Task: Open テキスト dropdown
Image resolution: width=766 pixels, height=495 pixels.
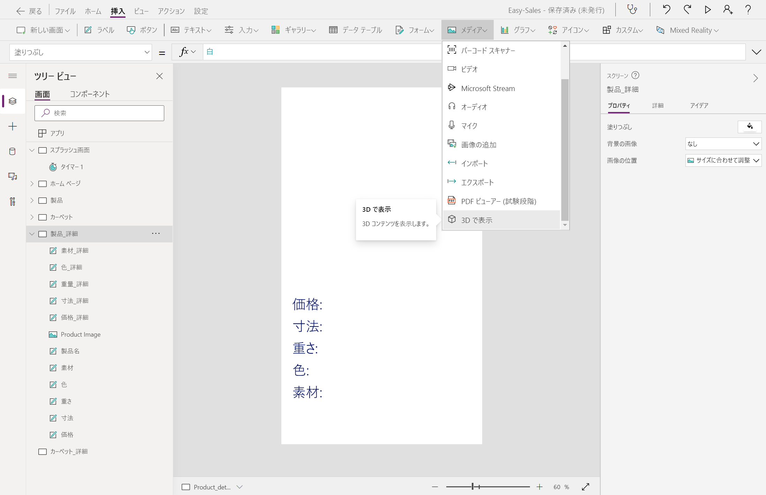Action: 191,30
